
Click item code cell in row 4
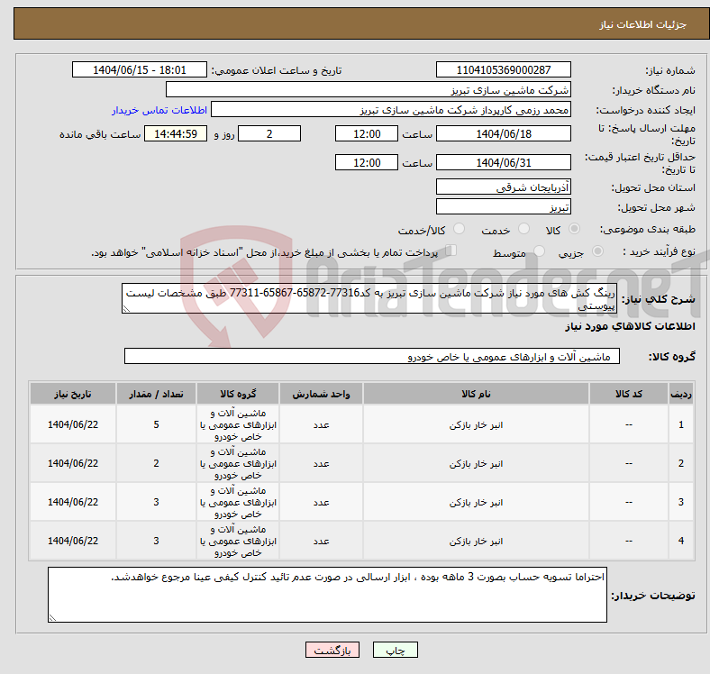629,541
